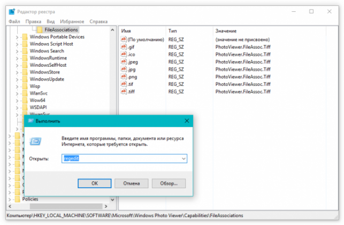Click the WlanSvc folder icon
The image size is (344, 225).
[x=25, y=93]
